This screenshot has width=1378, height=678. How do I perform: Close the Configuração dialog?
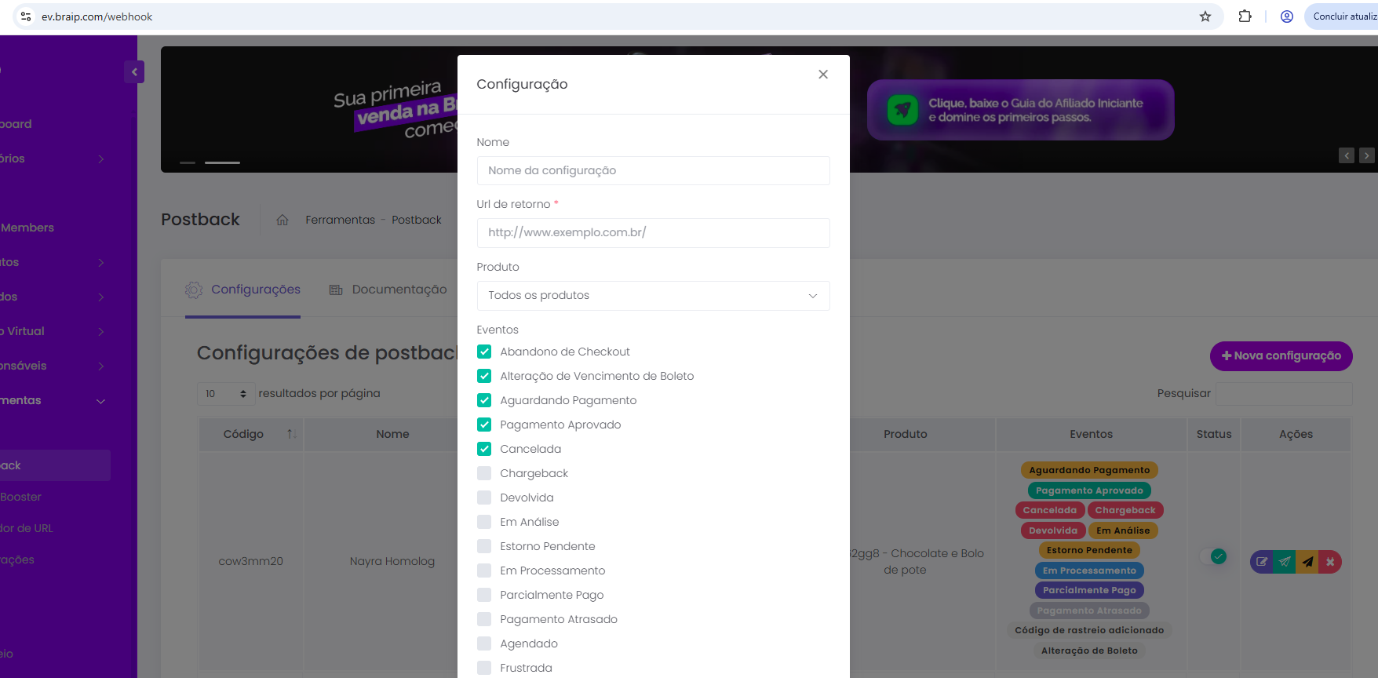pyautogui.click(x=823, y=75)
